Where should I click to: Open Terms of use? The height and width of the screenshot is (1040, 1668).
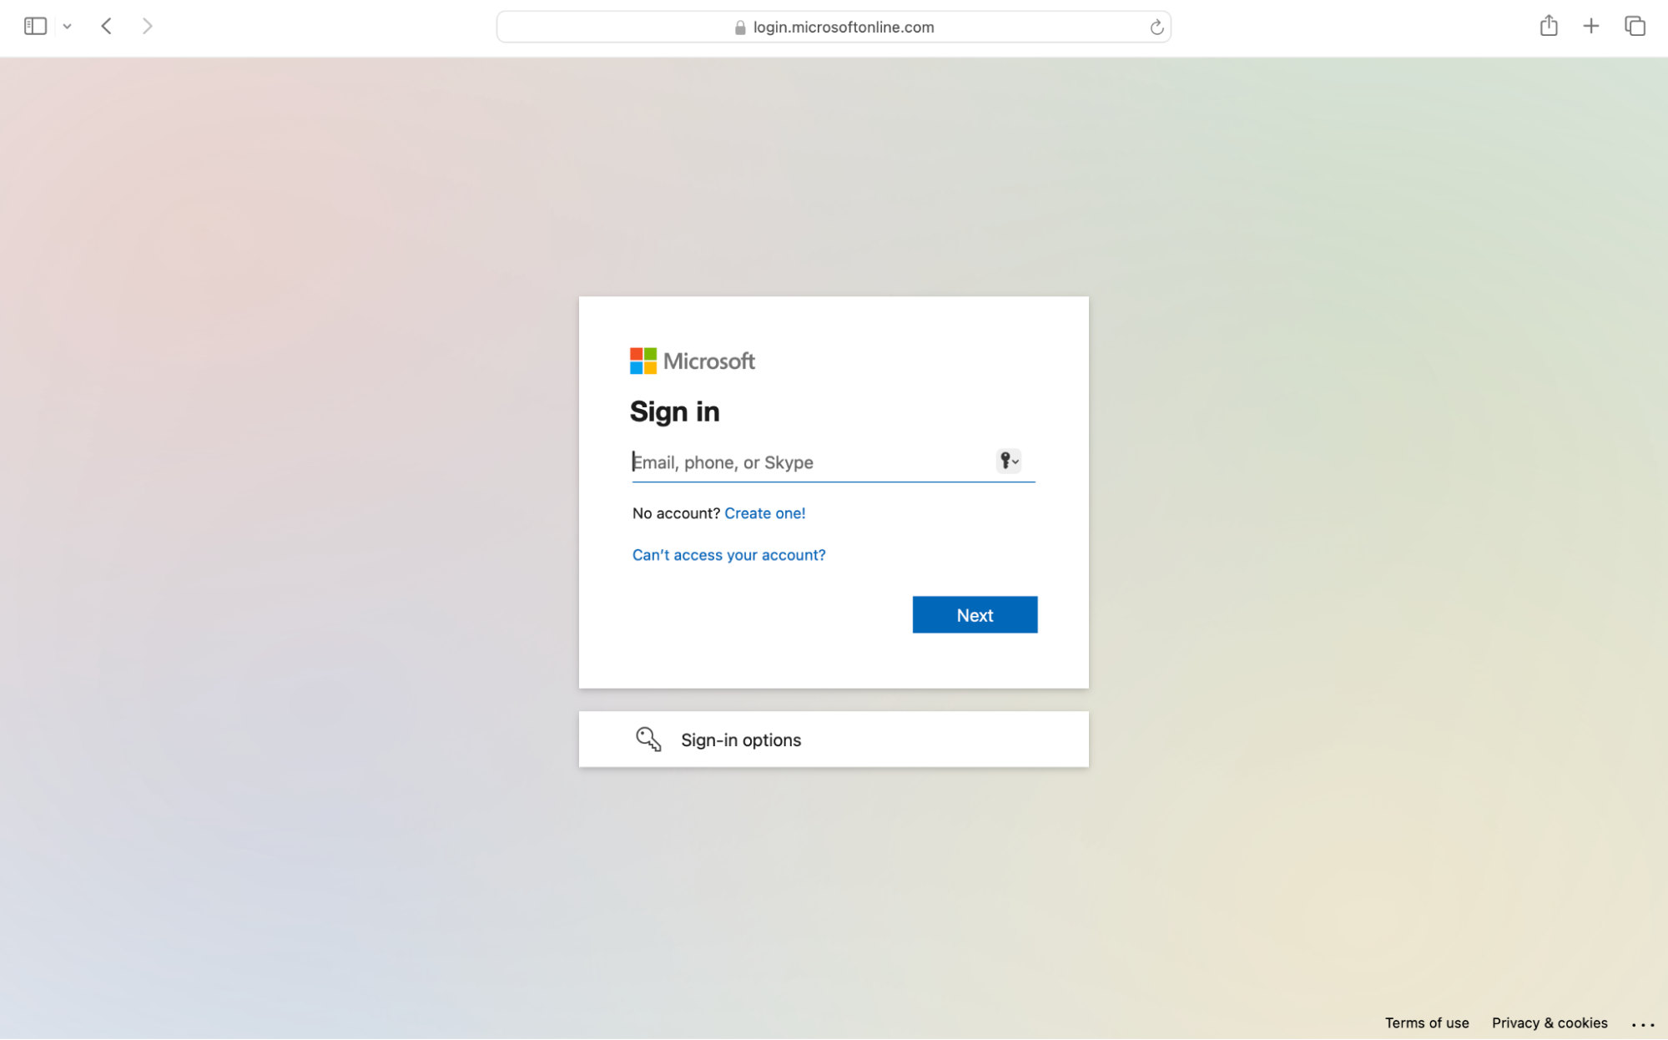pyautogui.click(x=1427, y=1022)
